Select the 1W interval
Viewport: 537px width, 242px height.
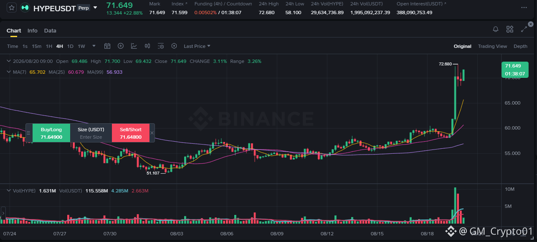click(81, 46)
